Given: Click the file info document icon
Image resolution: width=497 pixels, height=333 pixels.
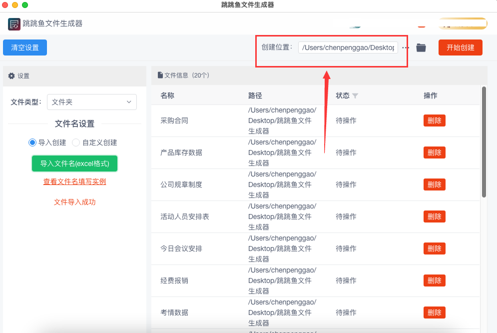Looking at the screenshot, I should (160, 75).
